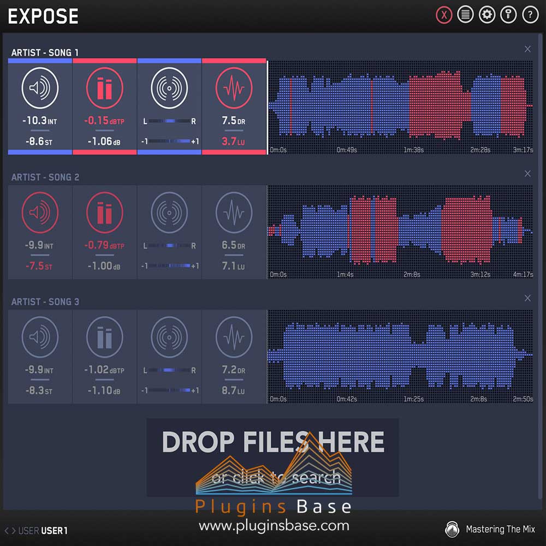Viewport: 546px width, 546px height.
Task: Remove Artist - Song 2 from list
Action: point(527,174)
